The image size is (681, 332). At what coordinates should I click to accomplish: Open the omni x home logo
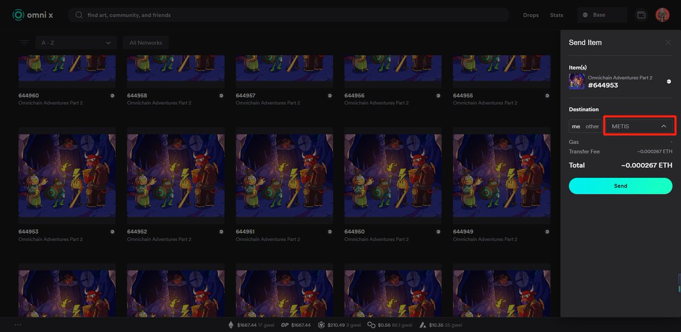33,15
